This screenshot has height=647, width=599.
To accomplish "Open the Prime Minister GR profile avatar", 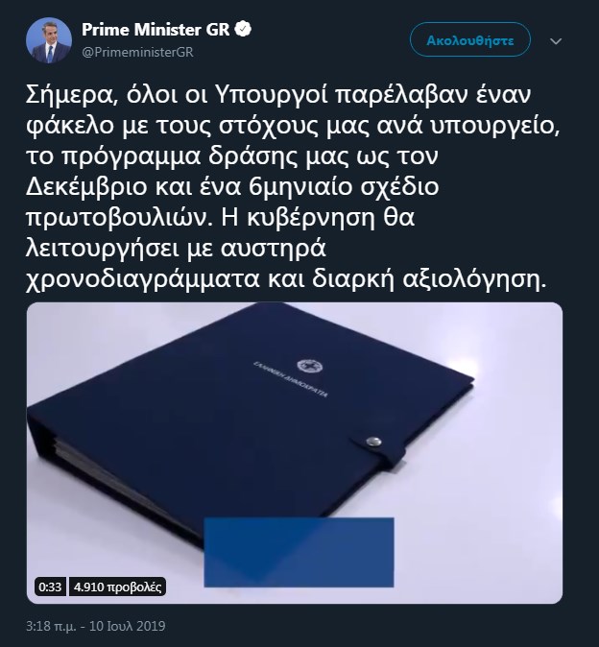I will pyautogui.click(x=49, y=40).
